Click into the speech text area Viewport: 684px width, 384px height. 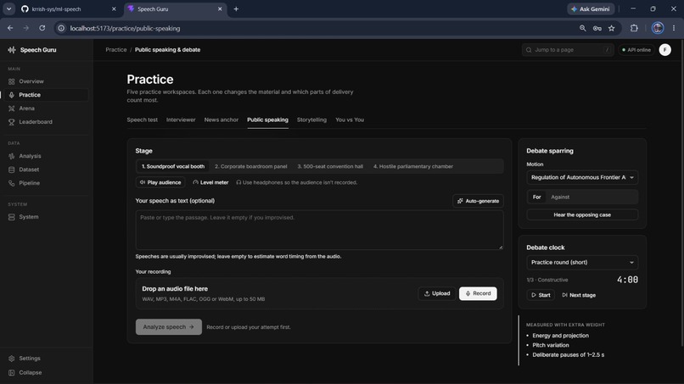click(x=319, y=230)
